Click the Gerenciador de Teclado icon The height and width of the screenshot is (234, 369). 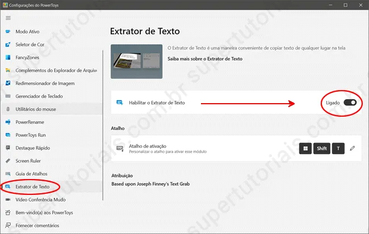[8, 96]
